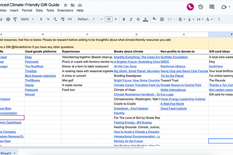Open version history clock icon
The width and height of the screenshot is (233, 155).
coord(201,7)
